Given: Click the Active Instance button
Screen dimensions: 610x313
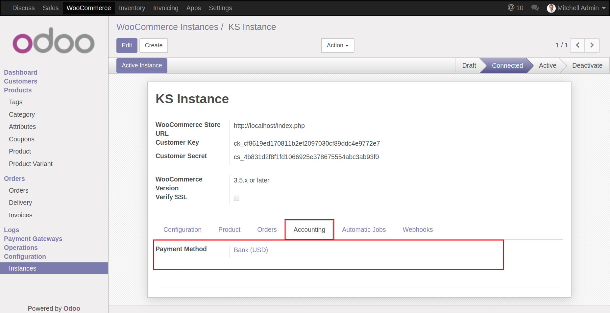Looking at the screenshot, I should 142,65.
